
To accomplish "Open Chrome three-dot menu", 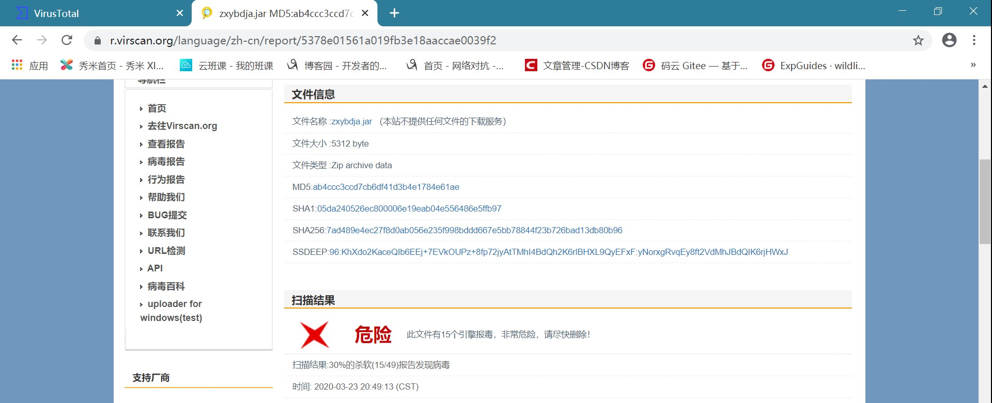I will pos(974,40).
